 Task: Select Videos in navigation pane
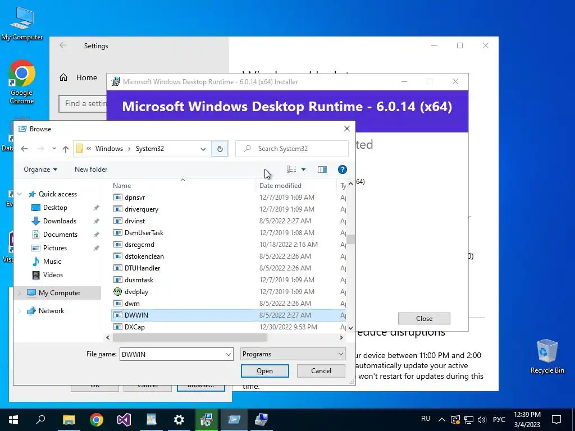click(53, 275)
